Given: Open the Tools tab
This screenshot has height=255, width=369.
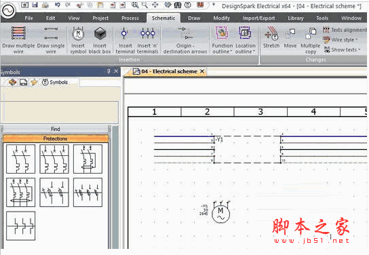Looking at the screenshot, I should [322, 18].
